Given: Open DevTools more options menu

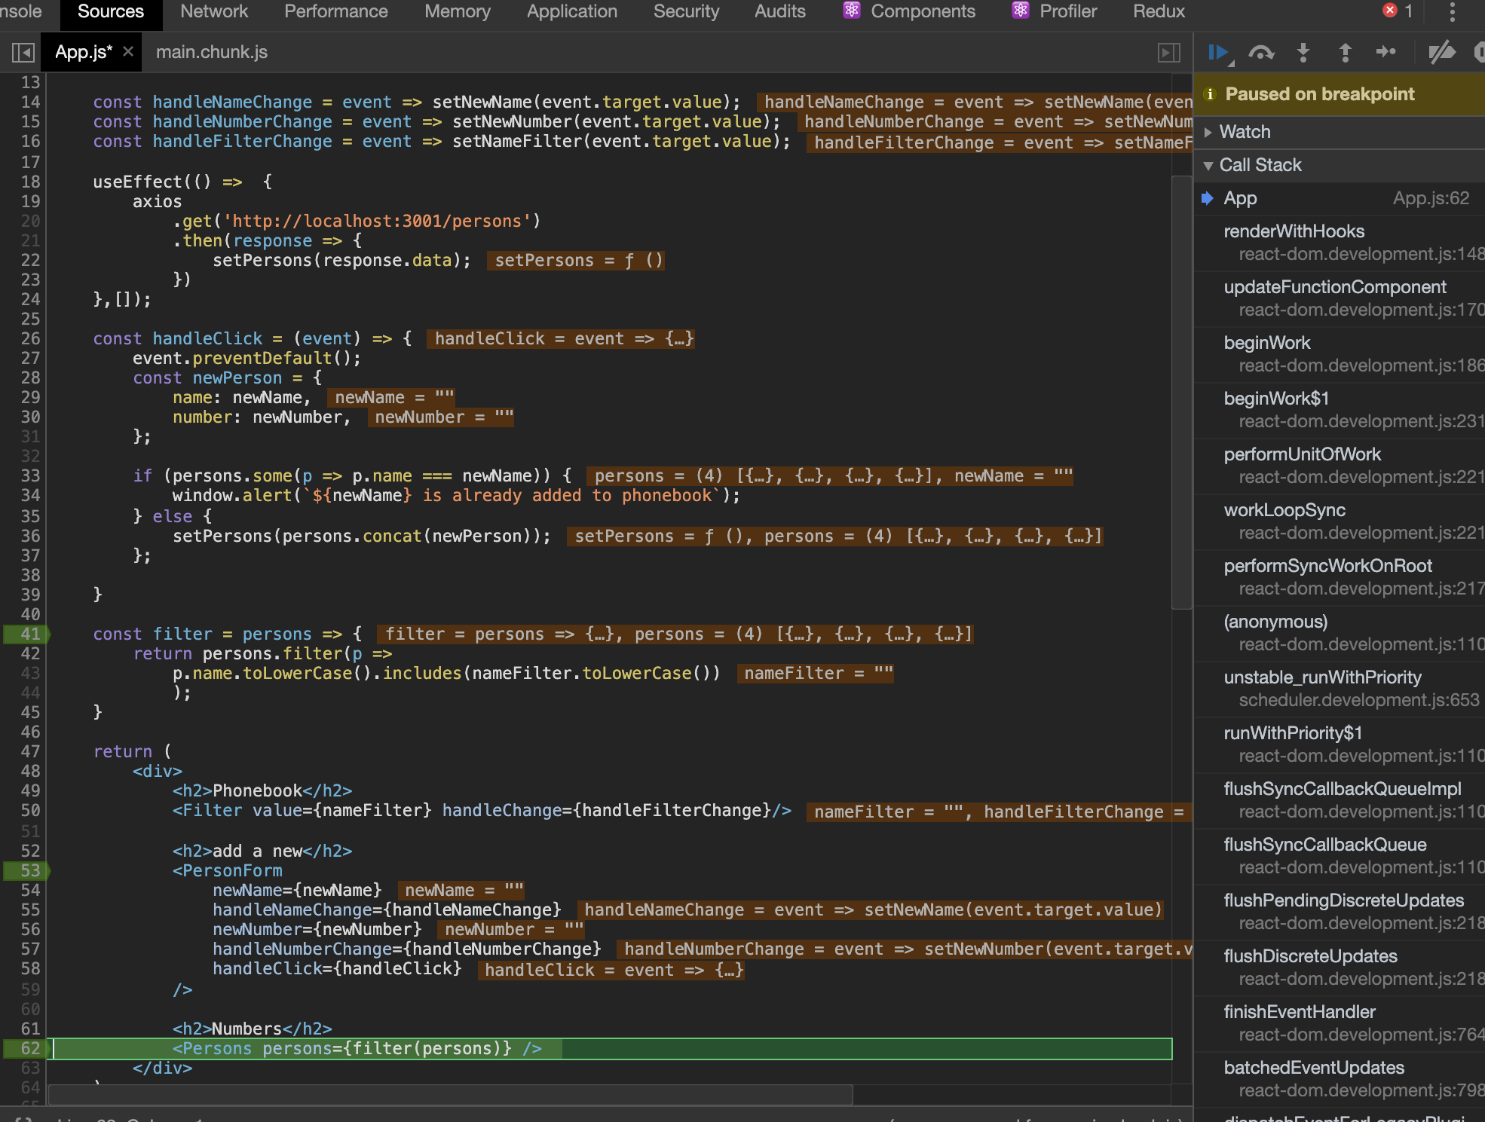Looking at the screenshot, I should [x=1452, y=11].
